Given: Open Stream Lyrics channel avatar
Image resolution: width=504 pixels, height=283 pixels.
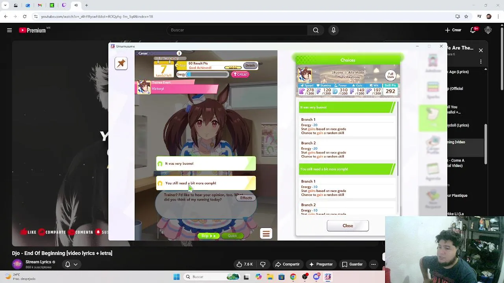Looking at the screenshot, I should [17, 264].
